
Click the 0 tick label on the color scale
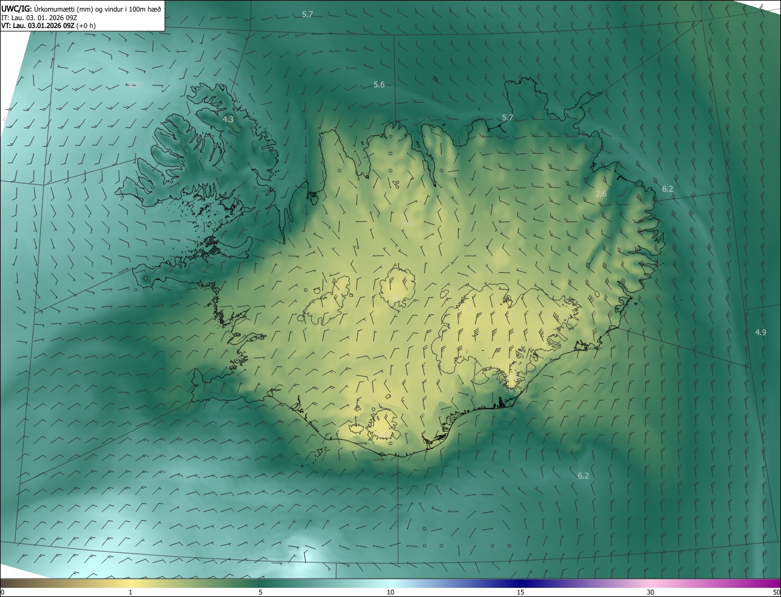(x=2, y=592)
